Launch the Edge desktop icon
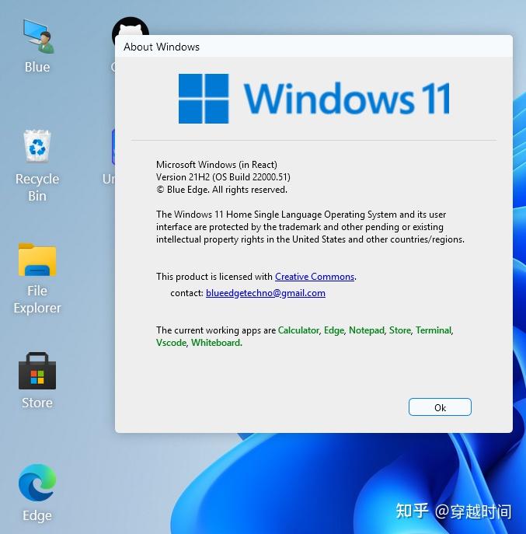The width and height of the screenshot is (526, 534). (37, 493)
